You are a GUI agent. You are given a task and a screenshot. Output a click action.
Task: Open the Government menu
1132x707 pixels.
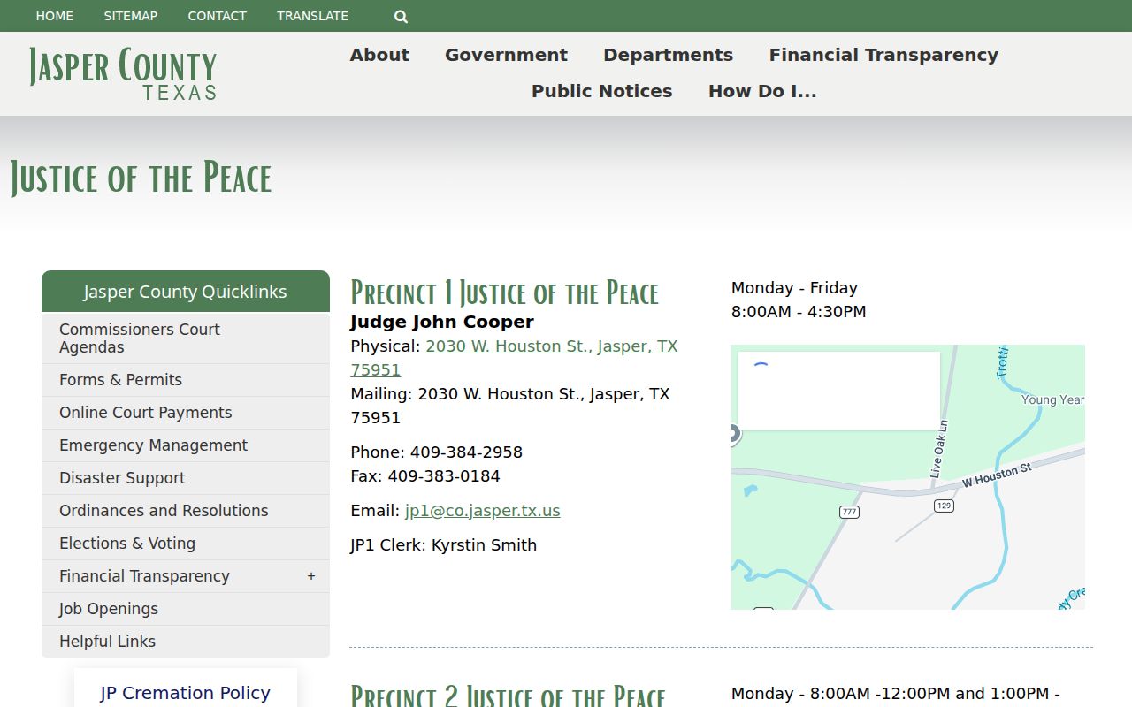506,55
